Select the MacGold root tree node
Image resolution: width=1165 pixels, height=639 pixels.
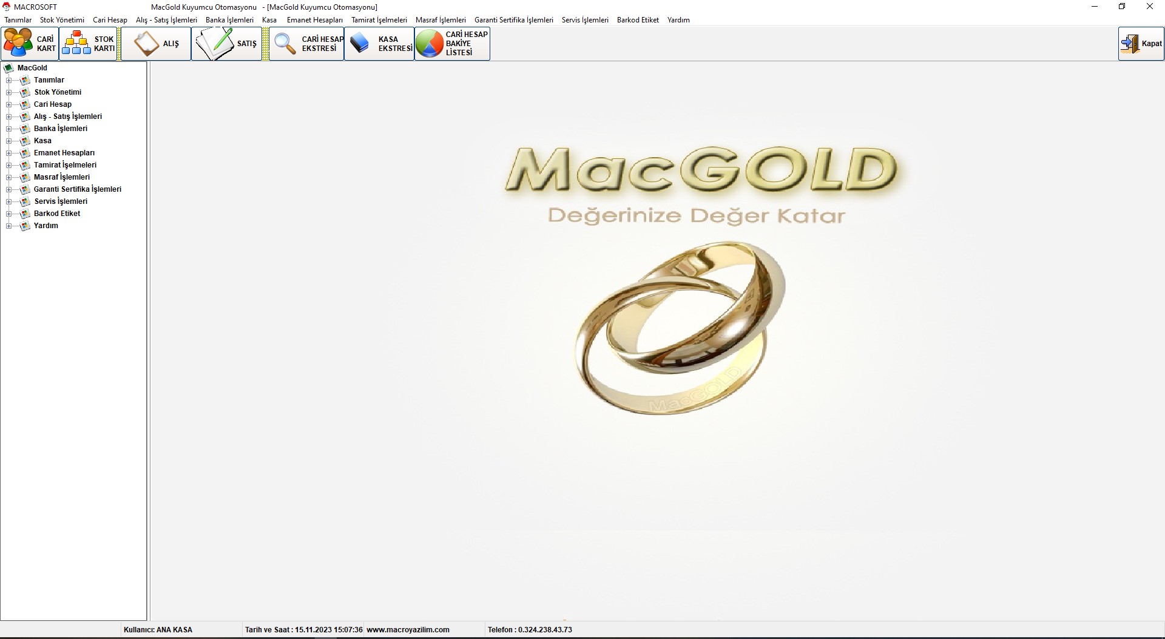[32, 68]
